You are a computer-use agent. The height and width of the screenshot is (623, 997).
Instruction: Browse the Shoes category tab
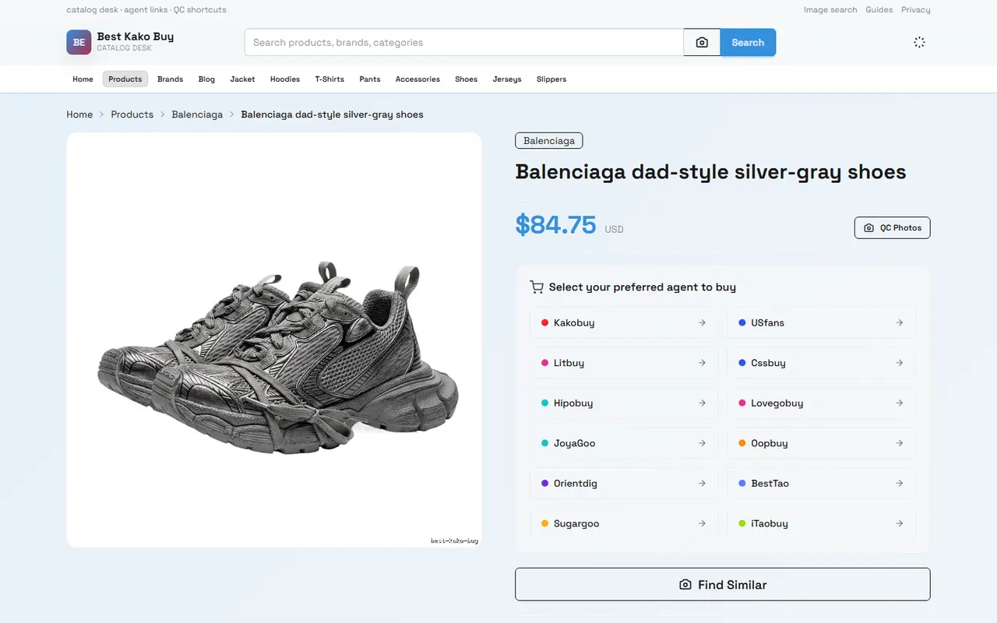pyautogui.click(x=466, y=79)
